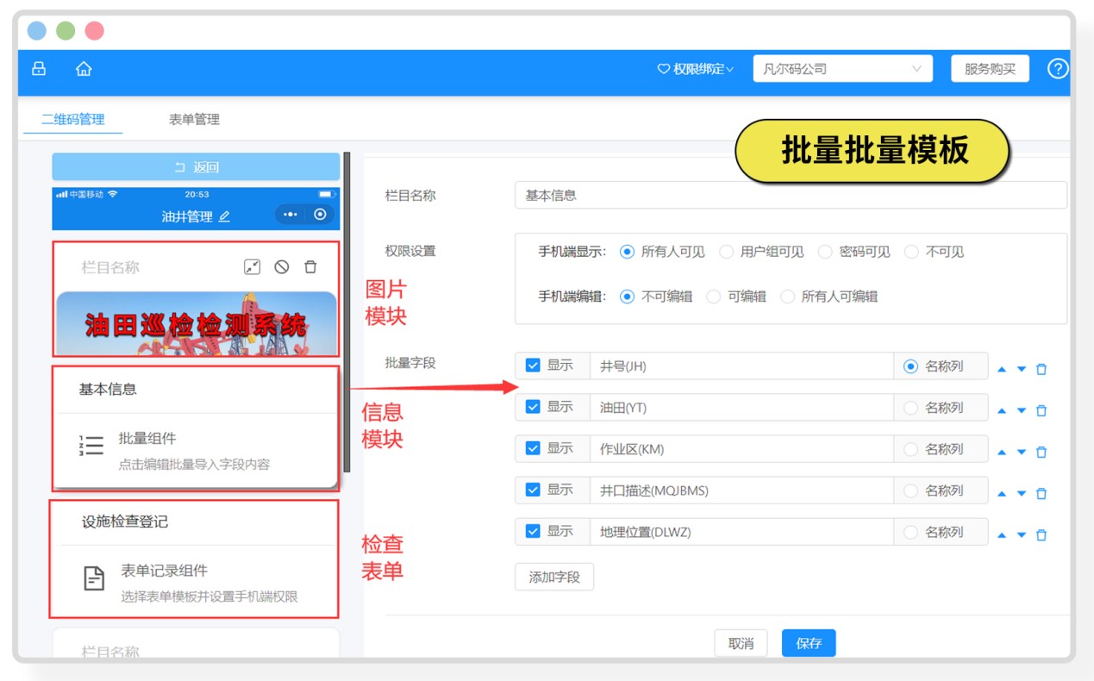Open the help question mark icon
The width and height of the screenshot is (1094, 681).
[x=1057, y=69]
